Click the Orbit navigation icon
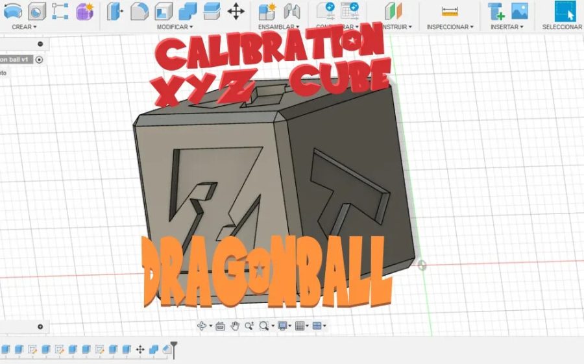Screen dimensions: 584x364 click(202, 326)
